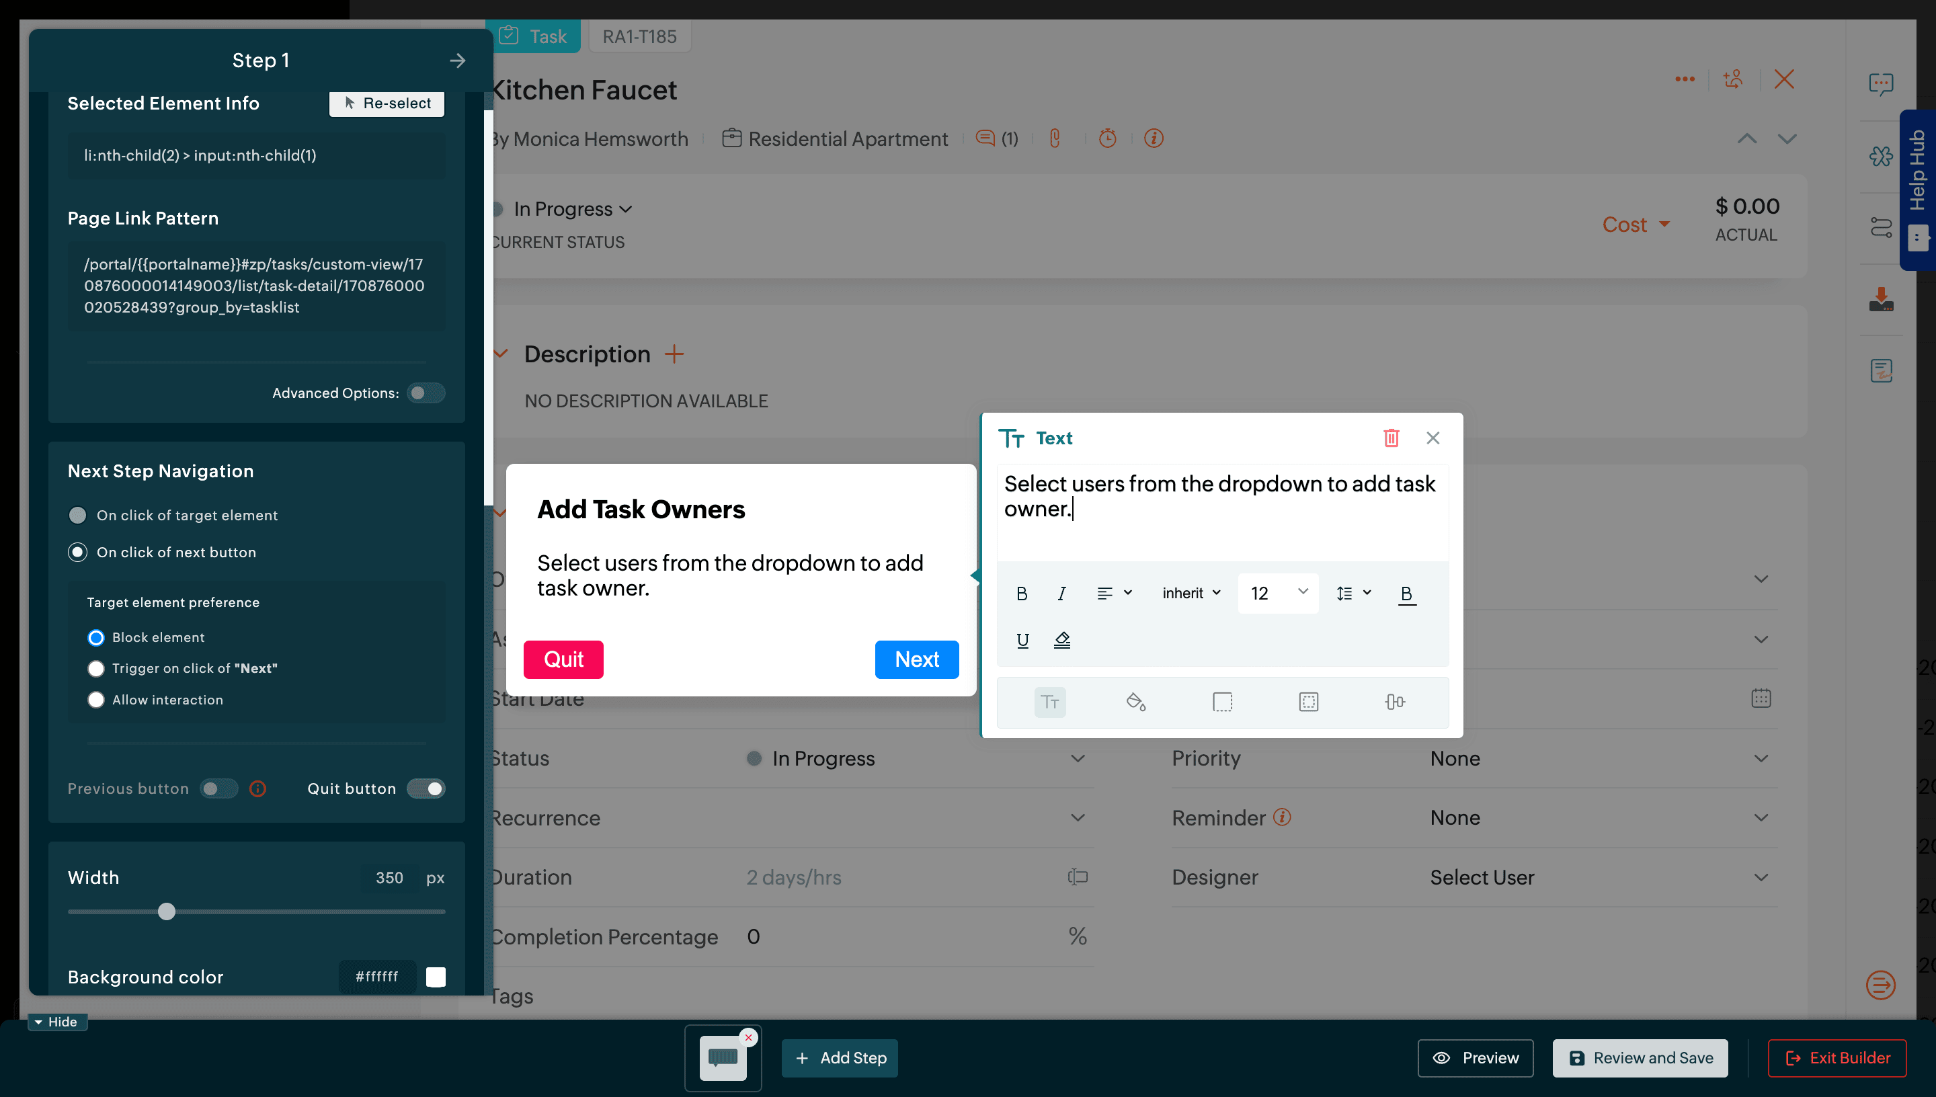1936x1097 pixels.
Task: Click the Italic formatting icon
Action: click(x=1061, y=594)
